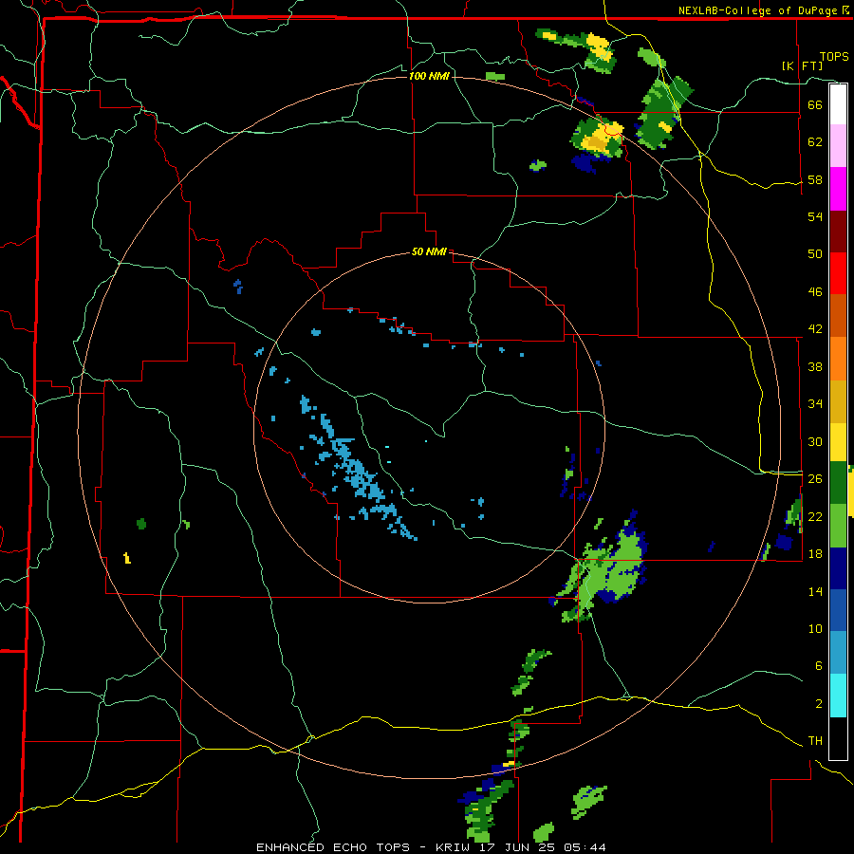
Task: Click the legend value 50
Action: click(815, 253)
